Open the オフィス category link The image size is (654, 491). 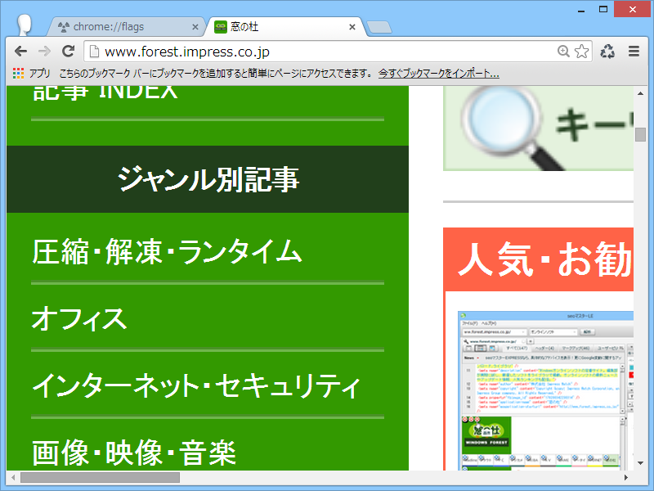(78, 320)
